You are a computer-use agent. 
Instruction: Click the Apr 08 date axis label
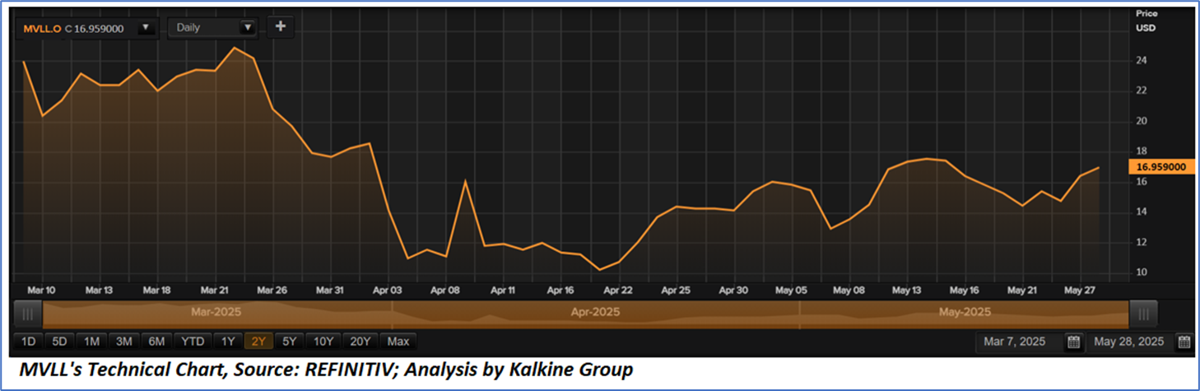(x=445, y=291)
